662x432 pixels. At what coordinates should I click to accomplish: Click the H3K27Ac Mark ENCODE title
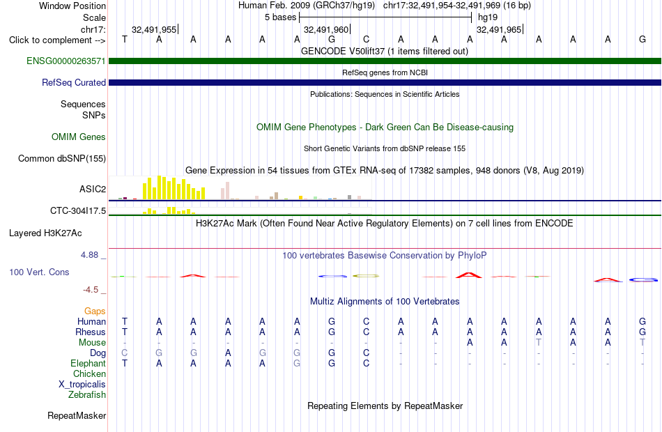[385, 223]
